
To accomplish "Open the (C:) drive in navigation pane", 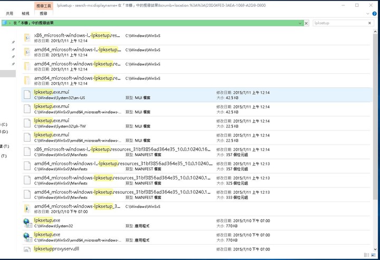I will click(x=4, y=124).
